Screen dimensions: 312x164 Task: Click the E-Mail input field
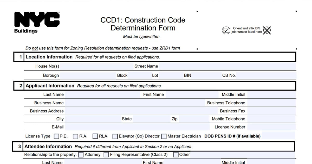tap(136, 127)
